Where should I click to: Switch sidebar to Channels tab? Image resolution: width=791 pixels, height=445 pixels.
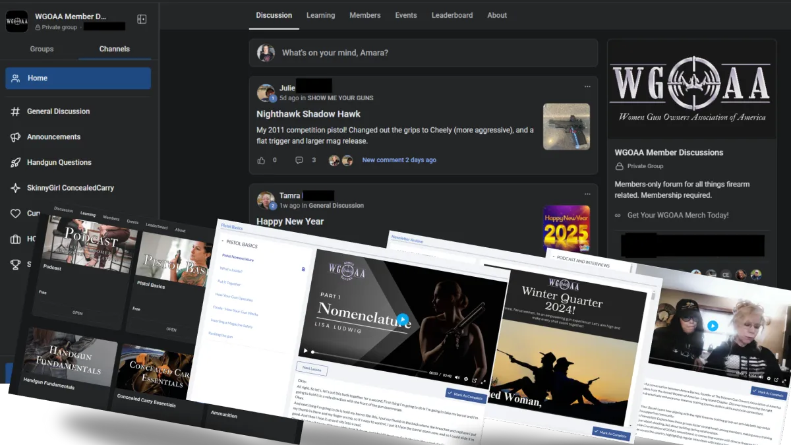[x=115, y=49]
